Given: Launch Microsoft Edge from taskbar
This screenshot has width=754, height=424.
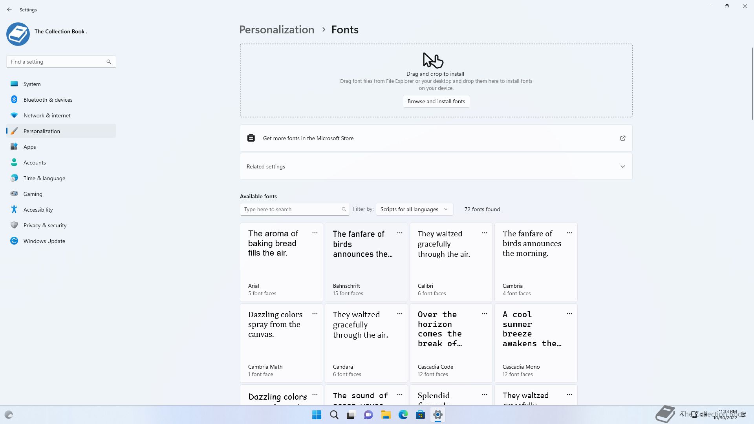Looking at the screenshot, I should pos(403,415).
